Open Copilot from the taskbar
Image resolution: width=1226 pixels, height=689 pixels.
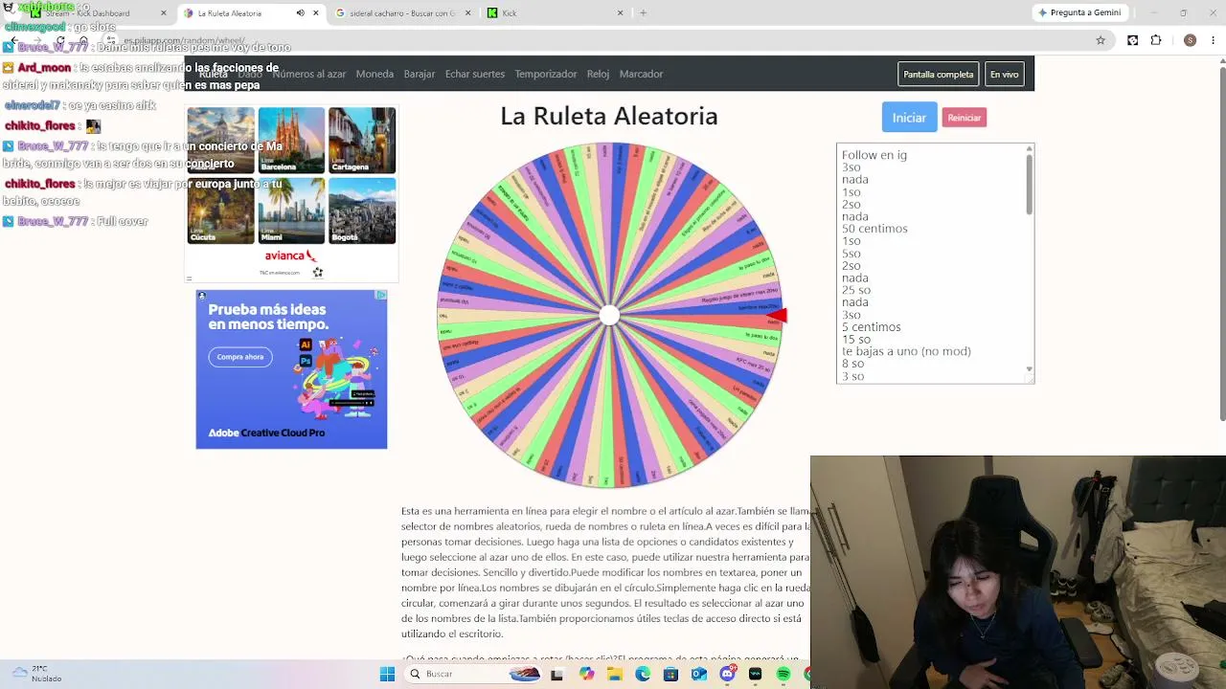point(586,674)
